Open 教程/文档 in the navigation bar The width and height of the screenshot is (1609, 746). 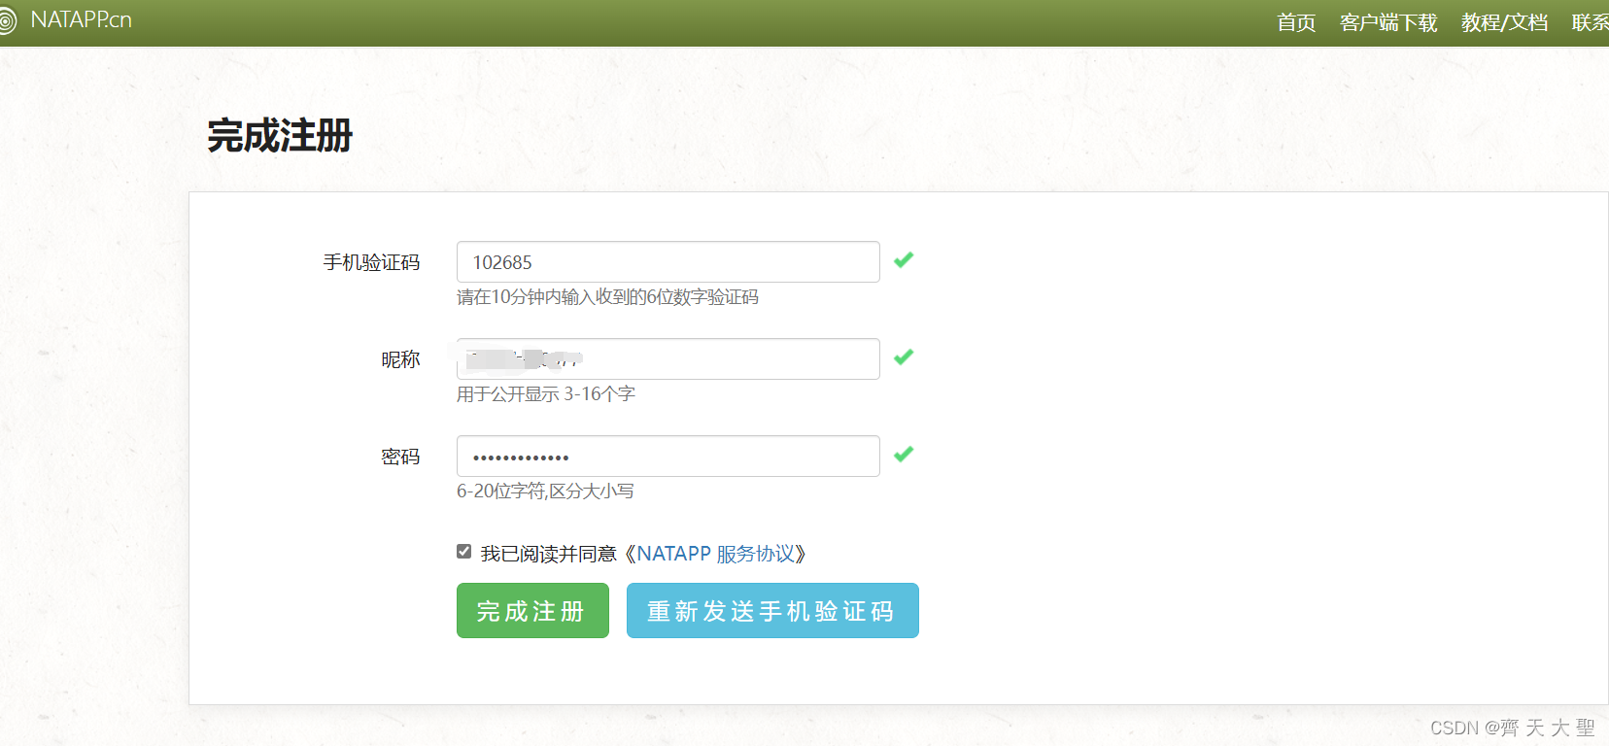click(1504, 22)
